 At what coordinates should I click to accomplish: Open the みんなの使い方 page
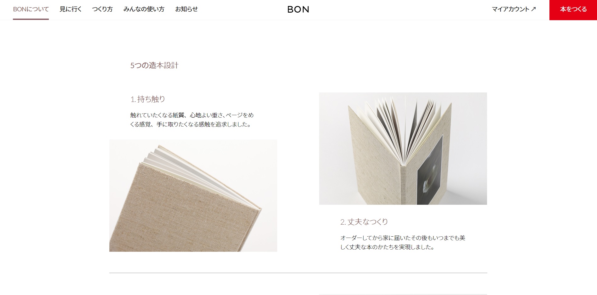click(x=144, y=9)
